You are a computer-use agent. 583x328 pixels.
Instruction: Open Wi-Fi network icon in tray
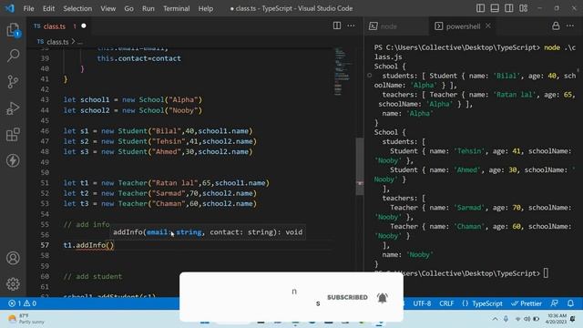click(x=517, y=319)
